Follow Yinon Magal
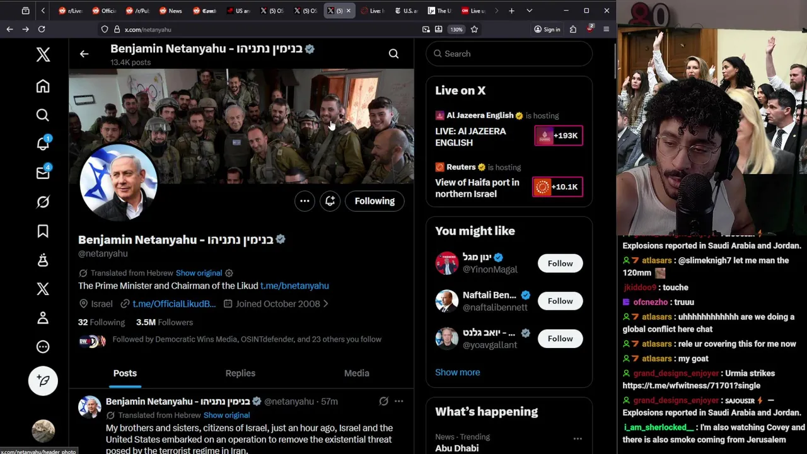The image size is (807, 454). coord(560,264)
